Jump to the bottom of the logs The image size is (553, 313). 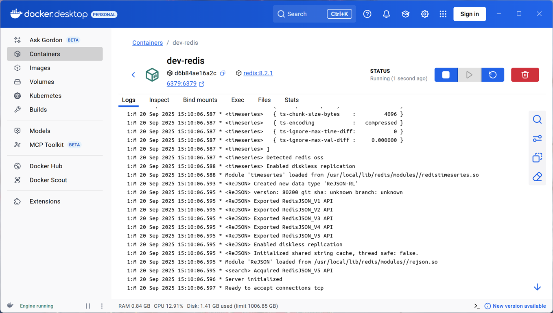[537, 287]
